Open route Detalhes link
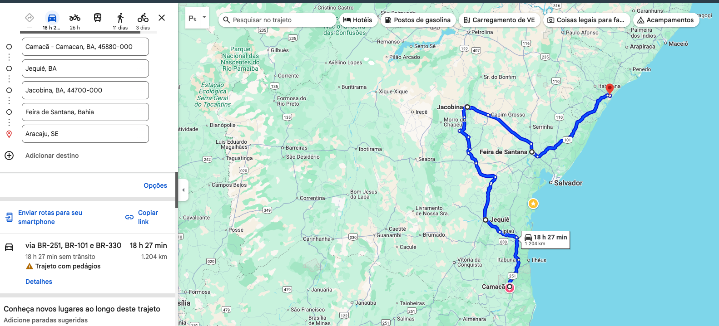This screenshot has width=719, height=326. pos(39,282)
